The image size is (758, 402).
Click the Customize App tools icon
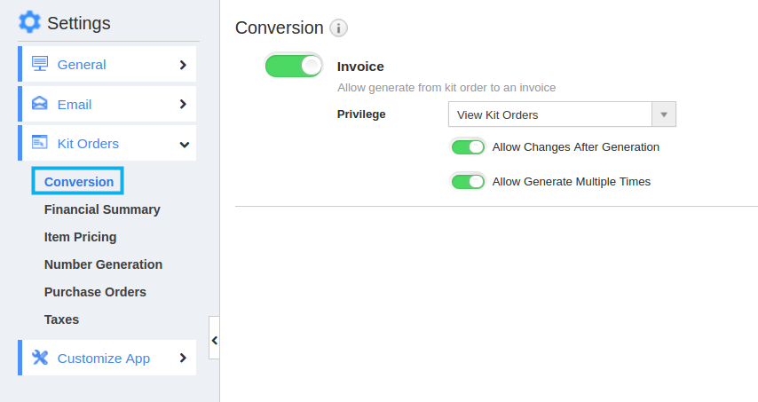[40, 358]
